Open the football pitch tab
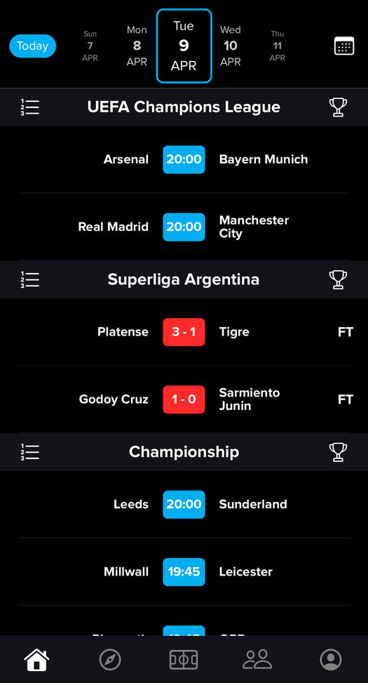The width and height of the screenshot is (368, 683). point(184,660)
